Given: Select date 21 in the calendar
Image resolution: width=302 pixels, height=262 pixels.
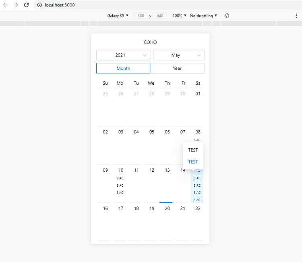Looking at the screenshot, I should tap(183, 208).
